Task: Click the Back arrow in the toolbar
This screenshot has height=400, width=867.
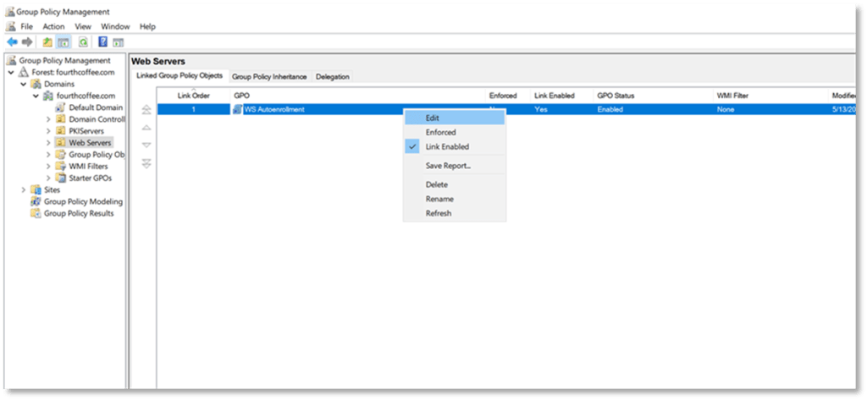Action: pos(12,41)
